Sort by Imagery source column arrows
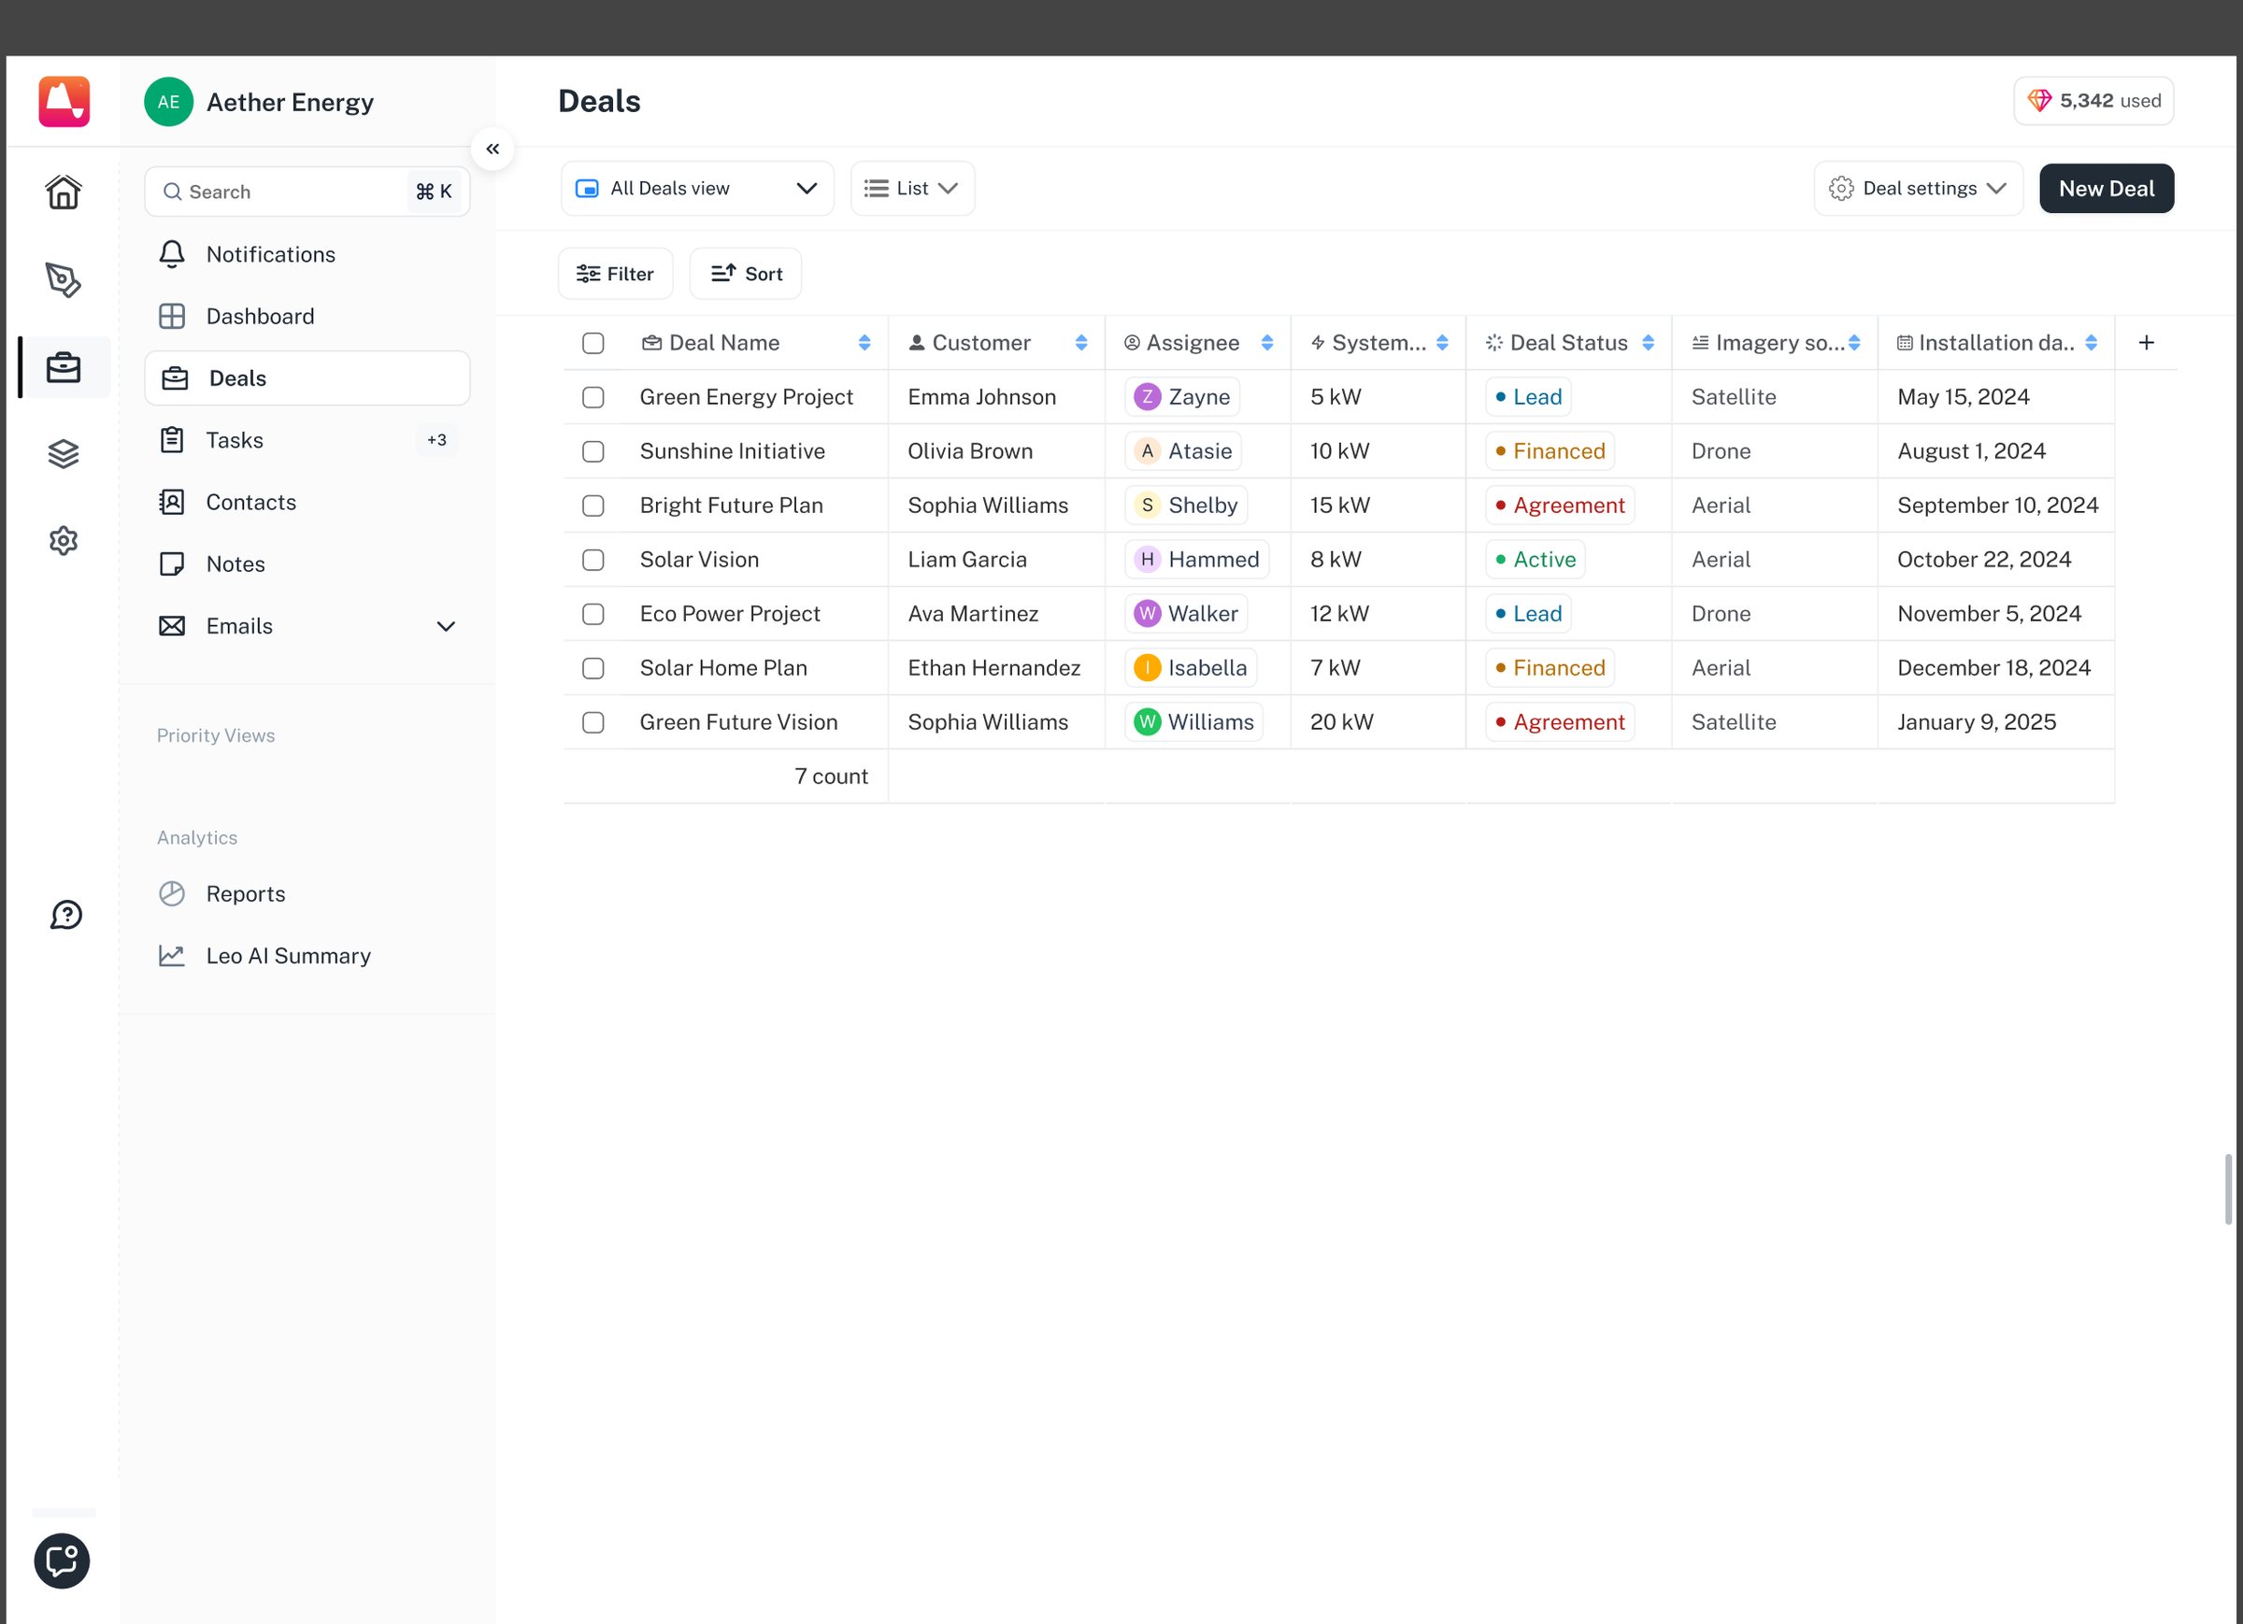 [x=1854, y=342]
